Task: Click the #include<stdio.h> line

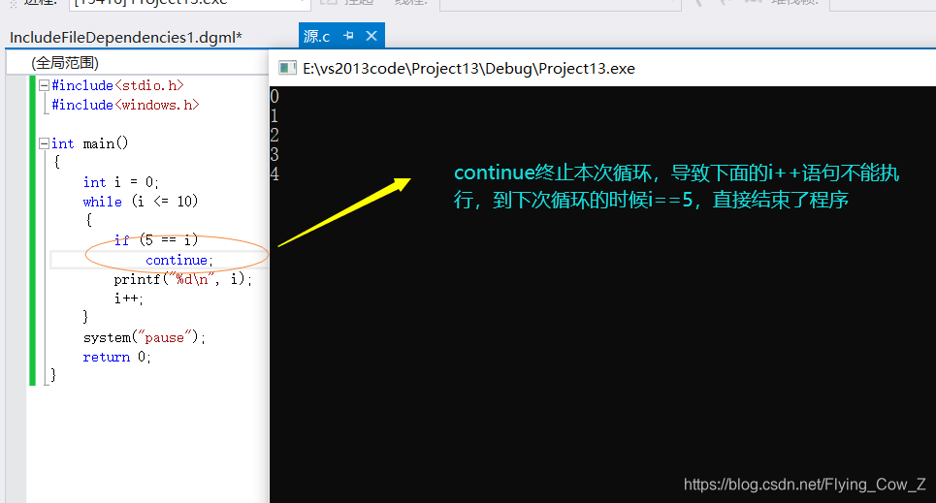Action: pyautogui.click(x=117, y=85)
